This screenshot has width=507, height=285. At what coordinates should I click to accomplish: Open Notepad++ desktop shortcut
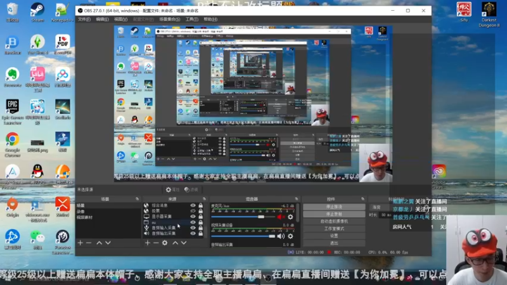coord(62,13)
